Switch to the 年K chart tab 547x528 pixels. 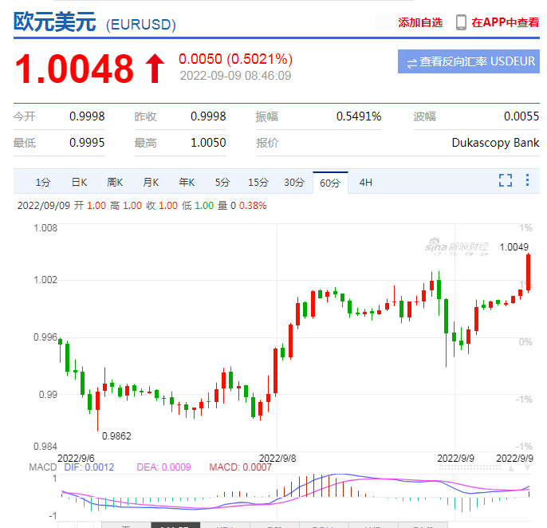click(187, 182)
